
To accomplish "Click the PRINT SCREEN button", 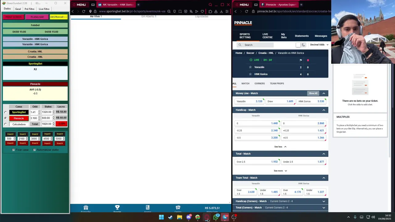I will [x=14, y=17].
